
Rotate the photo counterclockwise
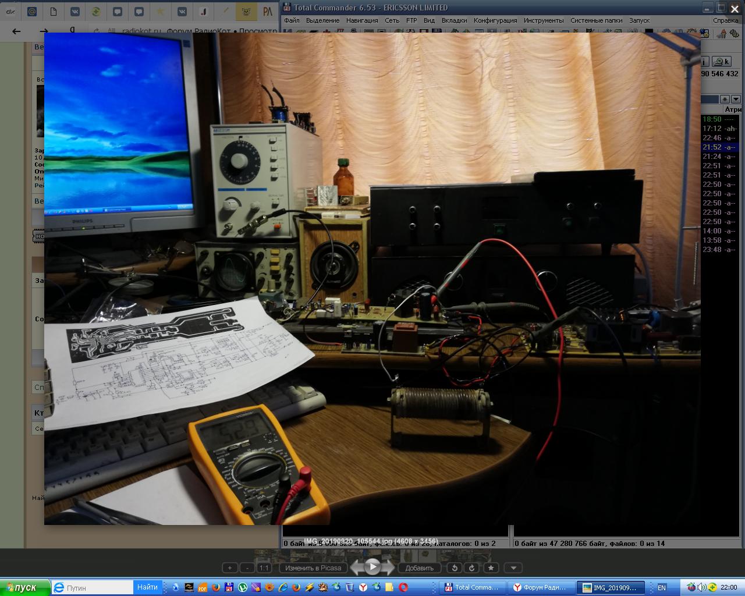pos(455,568)
